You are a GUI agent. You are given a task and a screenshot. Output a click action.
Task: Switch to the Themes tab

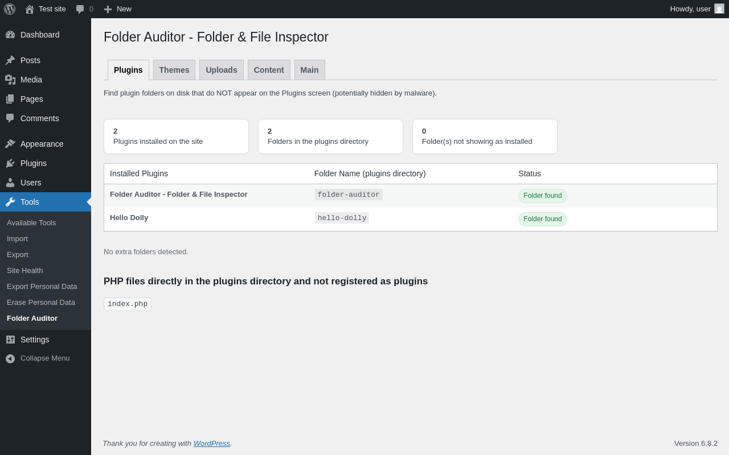174,70
